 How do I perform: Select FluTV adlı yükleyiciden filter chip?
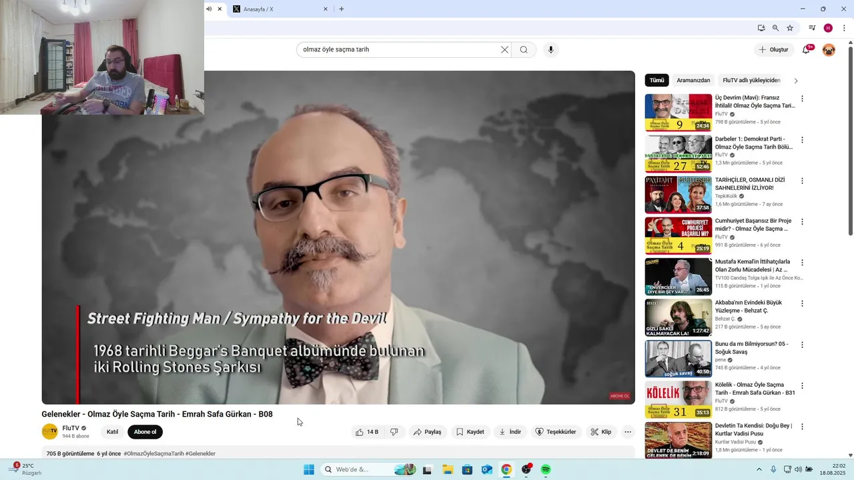point(751,81)
